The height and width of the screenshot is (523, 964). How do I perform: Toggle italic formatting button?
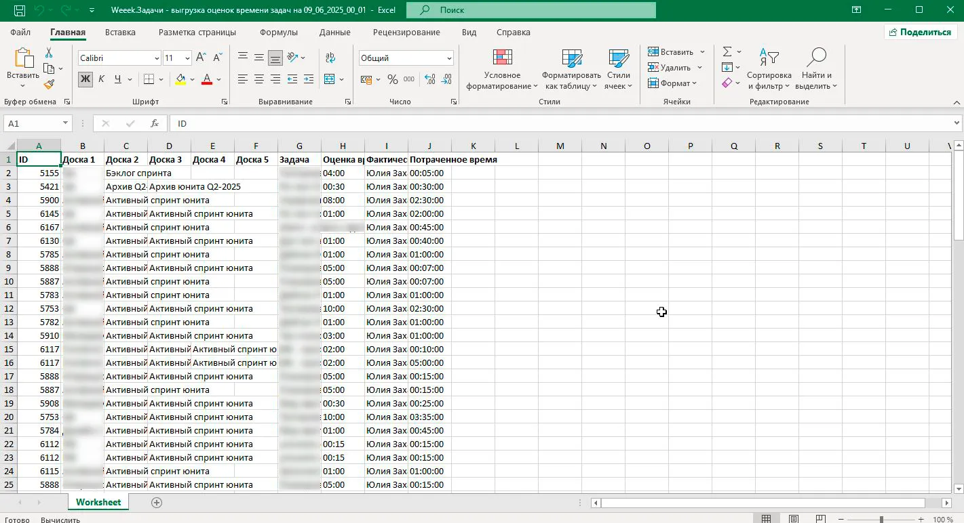[x=101, y=79]
